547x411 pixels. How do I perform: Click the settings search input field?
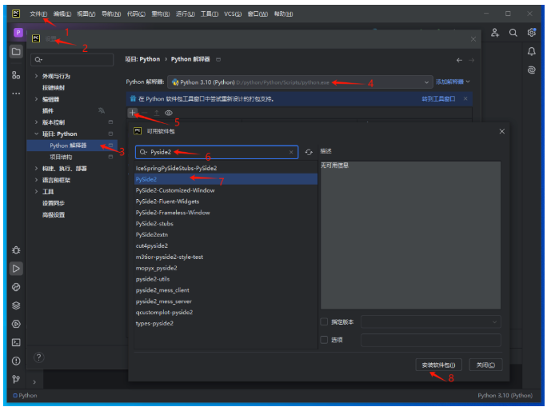coord(72,60)
